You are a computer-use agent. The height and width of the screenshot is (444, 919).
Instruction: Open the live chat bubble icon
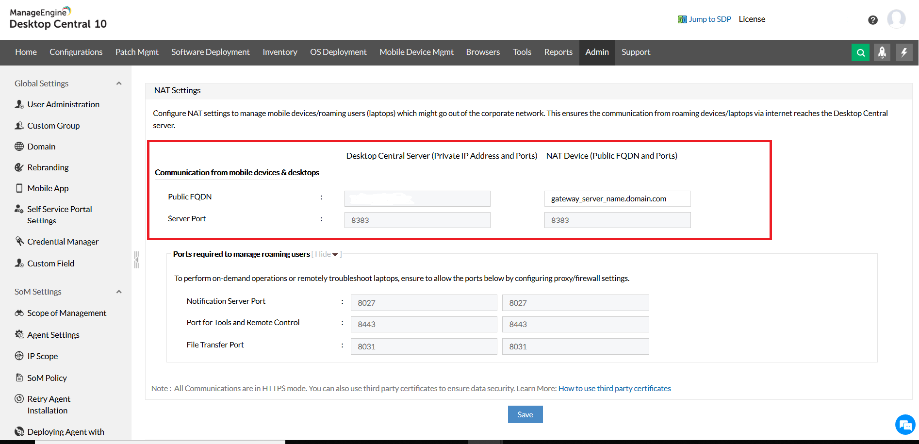pos(905,425)
